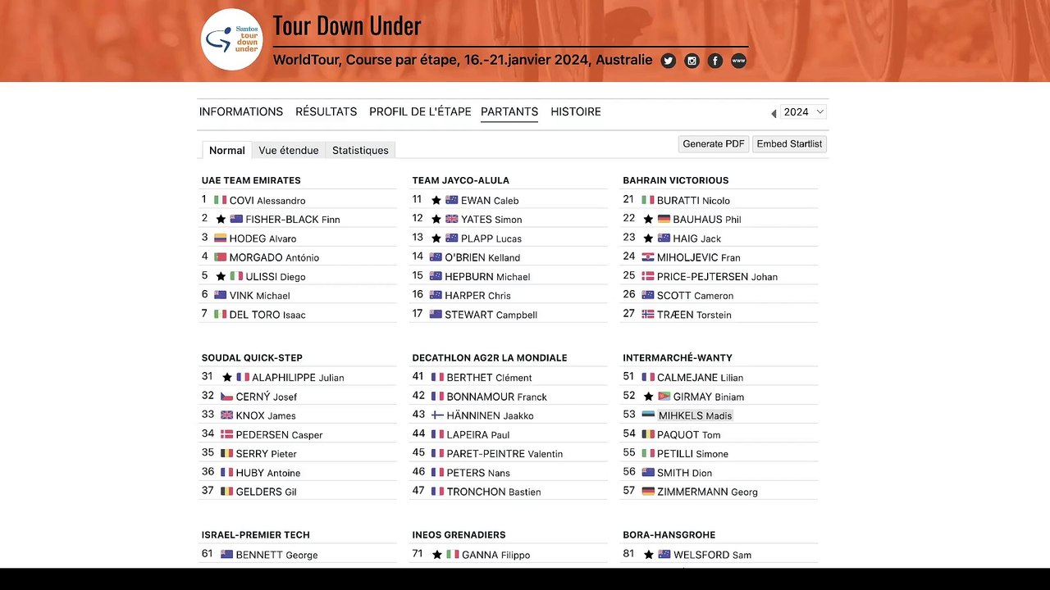Screen dimensions: 1050x590
Task: Click the star icon next to GIRMAY Biniam
Action: 648,397
